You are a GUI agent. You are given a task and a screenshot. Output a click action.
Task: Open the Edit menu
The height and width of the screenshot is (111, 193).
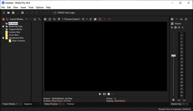[x=9, y=7]
